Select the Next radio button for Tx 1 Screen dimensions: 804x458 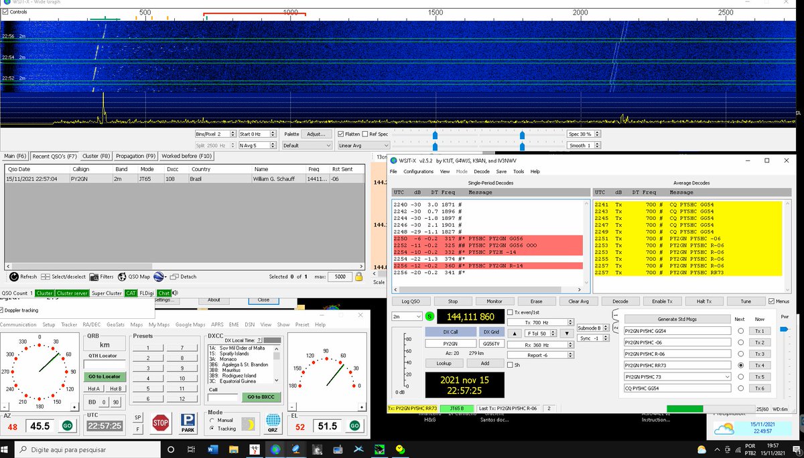740,331
